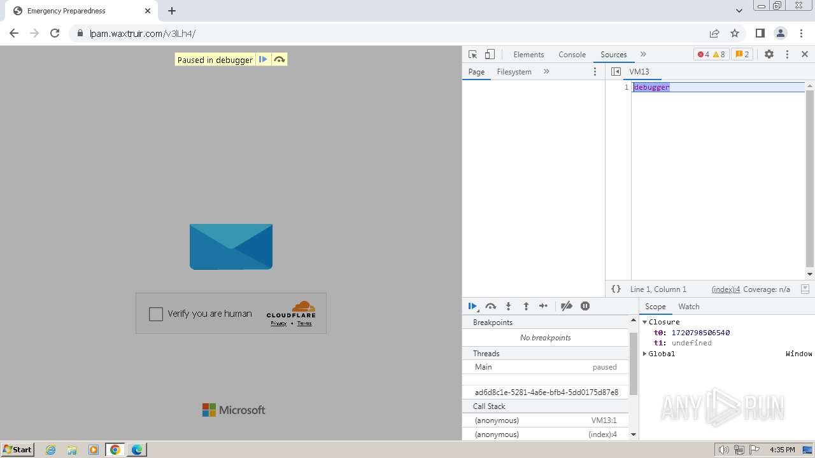
Task: Step over from the page pause overlay
Action: [x=279, y=60]
